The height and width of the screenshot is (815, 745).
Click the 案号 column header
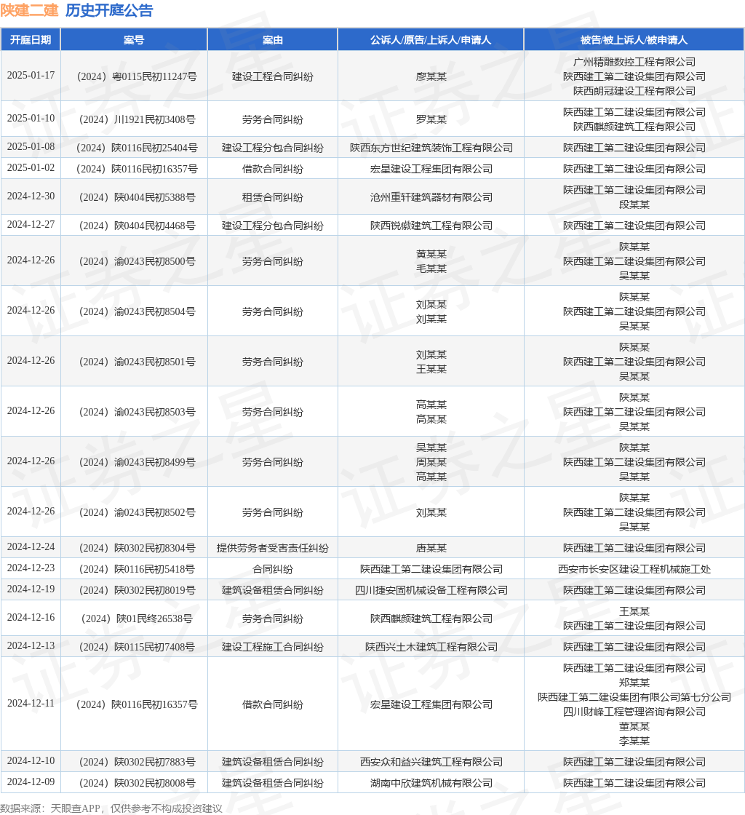point(134,40)
